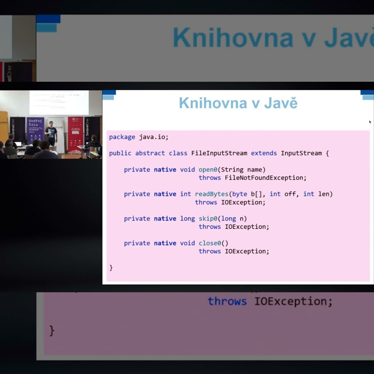Viewport: 374px width, 374px height.
Task: Click the projected screen in camera feed
Action: click(x=59, y=102)
